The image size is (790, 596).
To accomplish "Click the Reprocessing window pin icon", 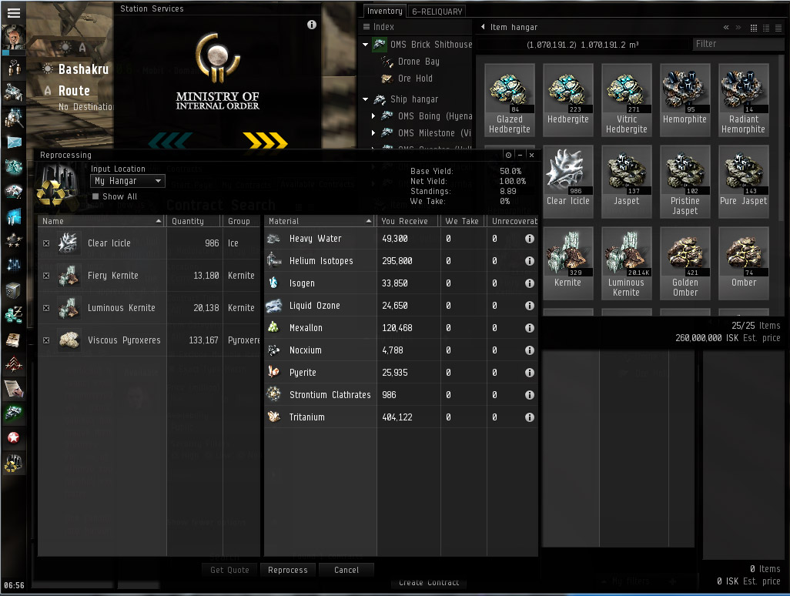I will (x=508, y=156).
